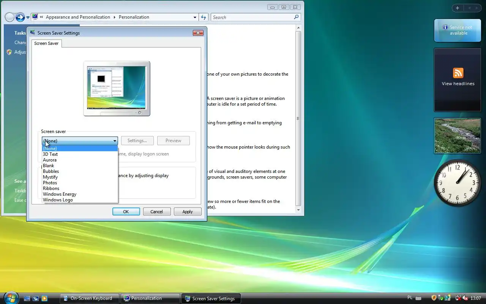The height and width of the screenshot is (304, 486).
Task: Click the sidebar next gadgets page arrow
Action: (477, 8)
